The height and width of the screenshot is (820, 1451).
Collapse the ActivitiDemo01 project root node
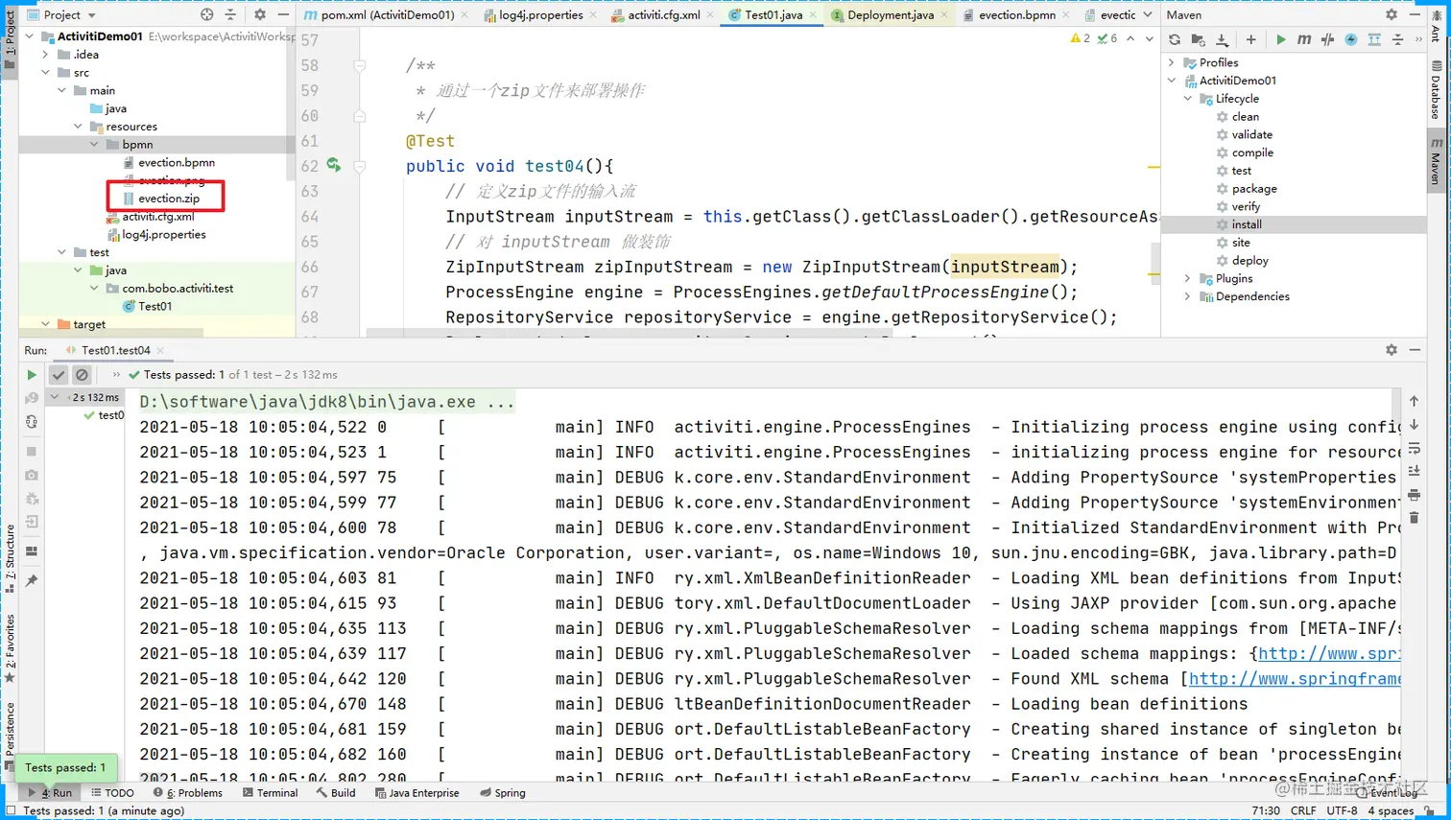(30, 36)
